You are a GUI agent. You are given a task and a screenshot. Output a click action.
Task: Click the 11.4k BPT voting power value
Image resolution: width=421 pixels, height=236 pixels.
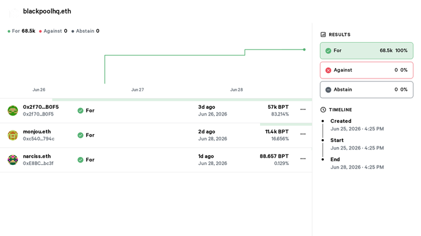[277, 132]
